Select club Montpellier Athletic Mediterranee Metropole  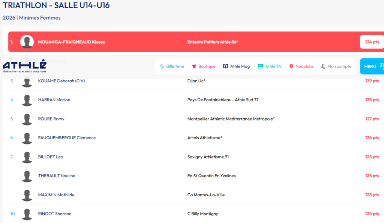tap(231, 119)
